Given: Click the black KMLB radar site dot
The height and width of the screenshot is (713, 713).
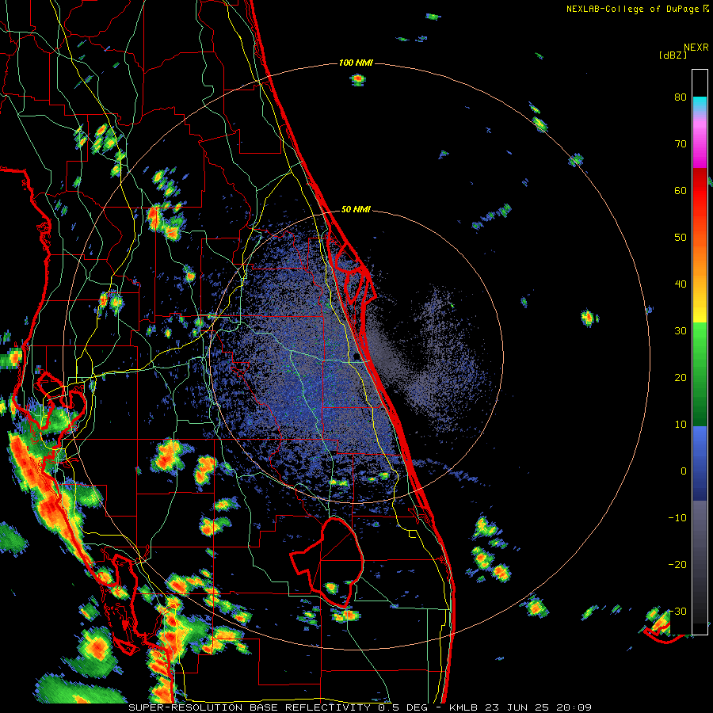Looking at the screenshot, I should (x=356, y=356).
